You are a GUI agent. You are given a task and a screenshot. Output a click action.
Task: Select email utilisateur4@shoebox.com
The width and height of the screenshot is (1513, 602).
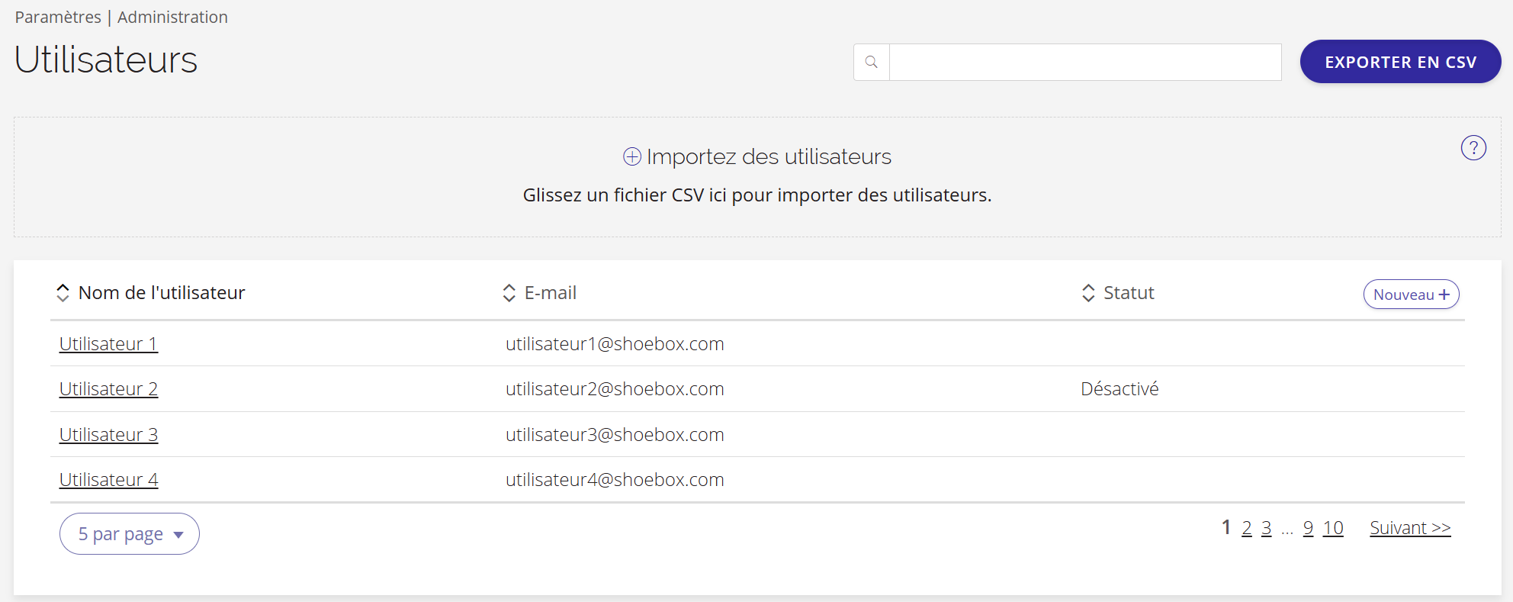(x=615, y=480)
